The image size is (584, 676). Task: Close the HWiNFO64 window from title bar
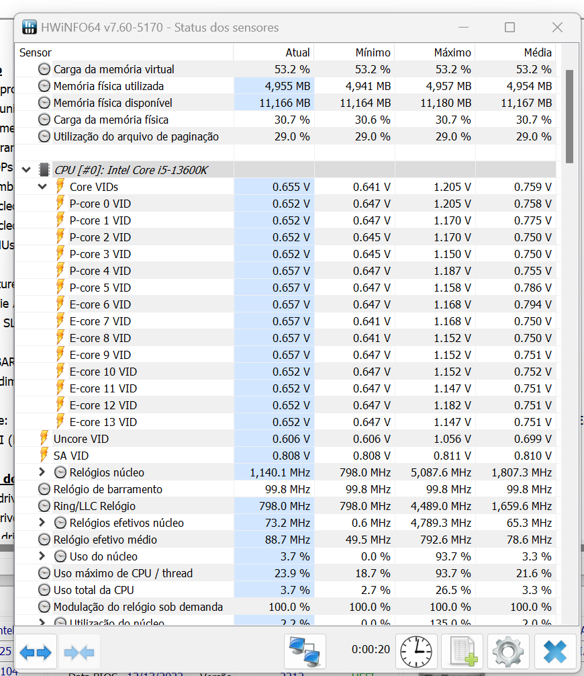coord(557,27)
